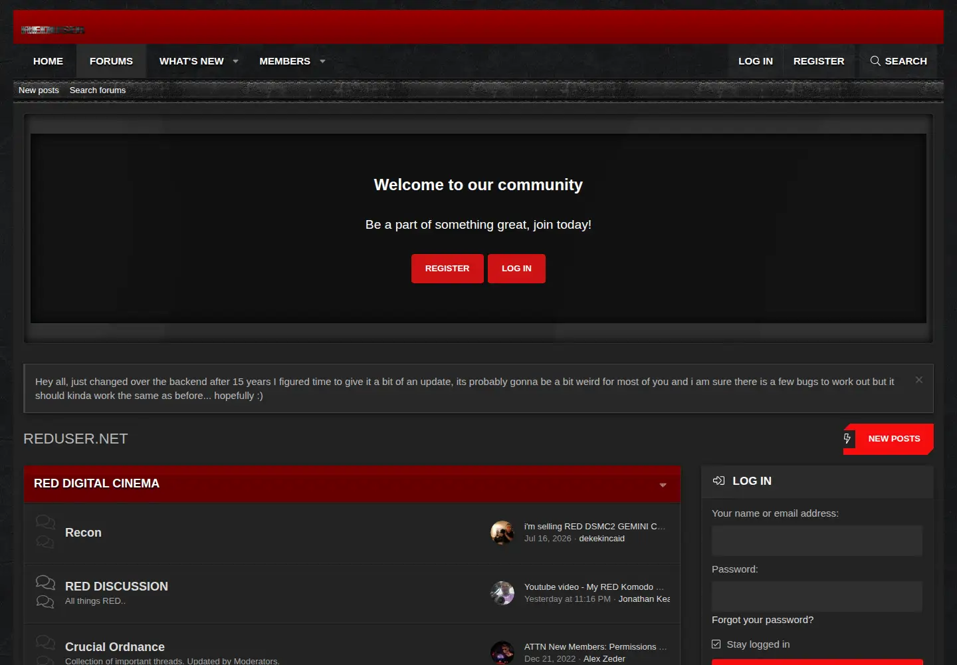Click the New Posts button
The image size is (957, 665).
[x=889, y=439]
